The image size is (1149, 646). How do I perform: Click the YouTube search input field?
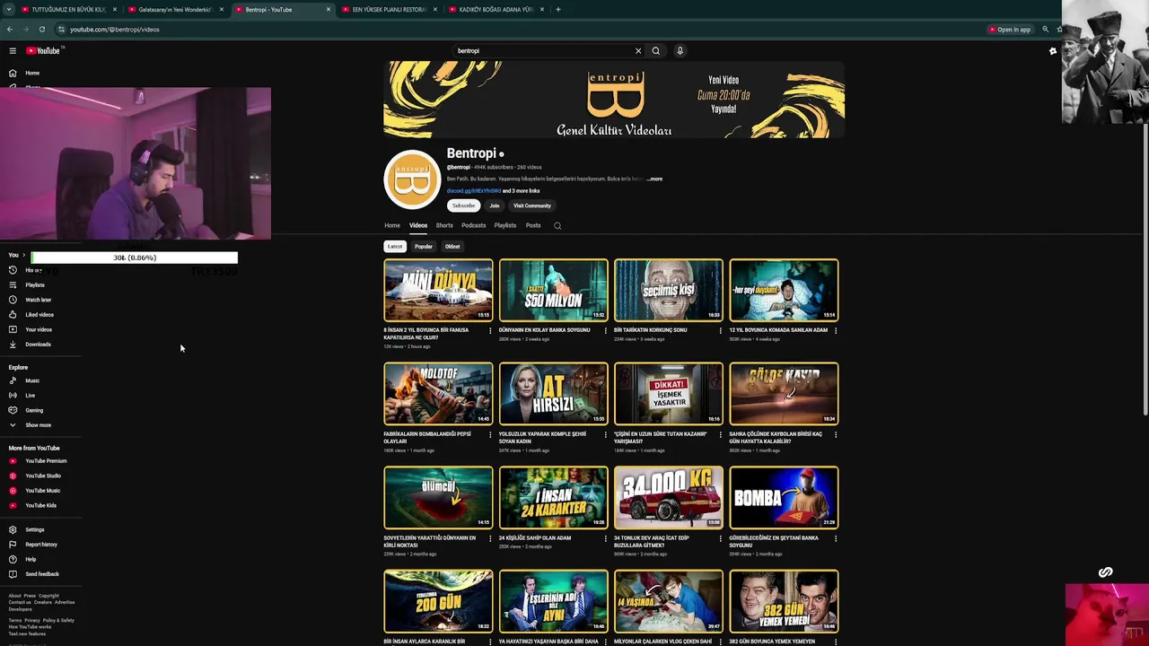(x=543, y=51)
